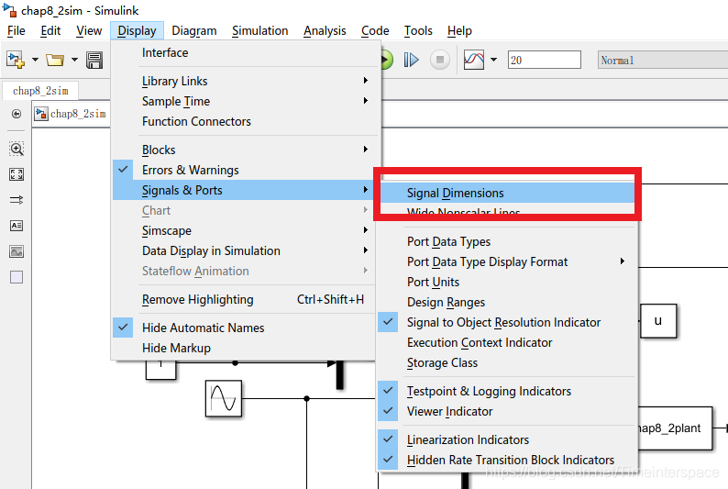Click chap8_2sim breadcrumb path text

click(x=78, y=114)
